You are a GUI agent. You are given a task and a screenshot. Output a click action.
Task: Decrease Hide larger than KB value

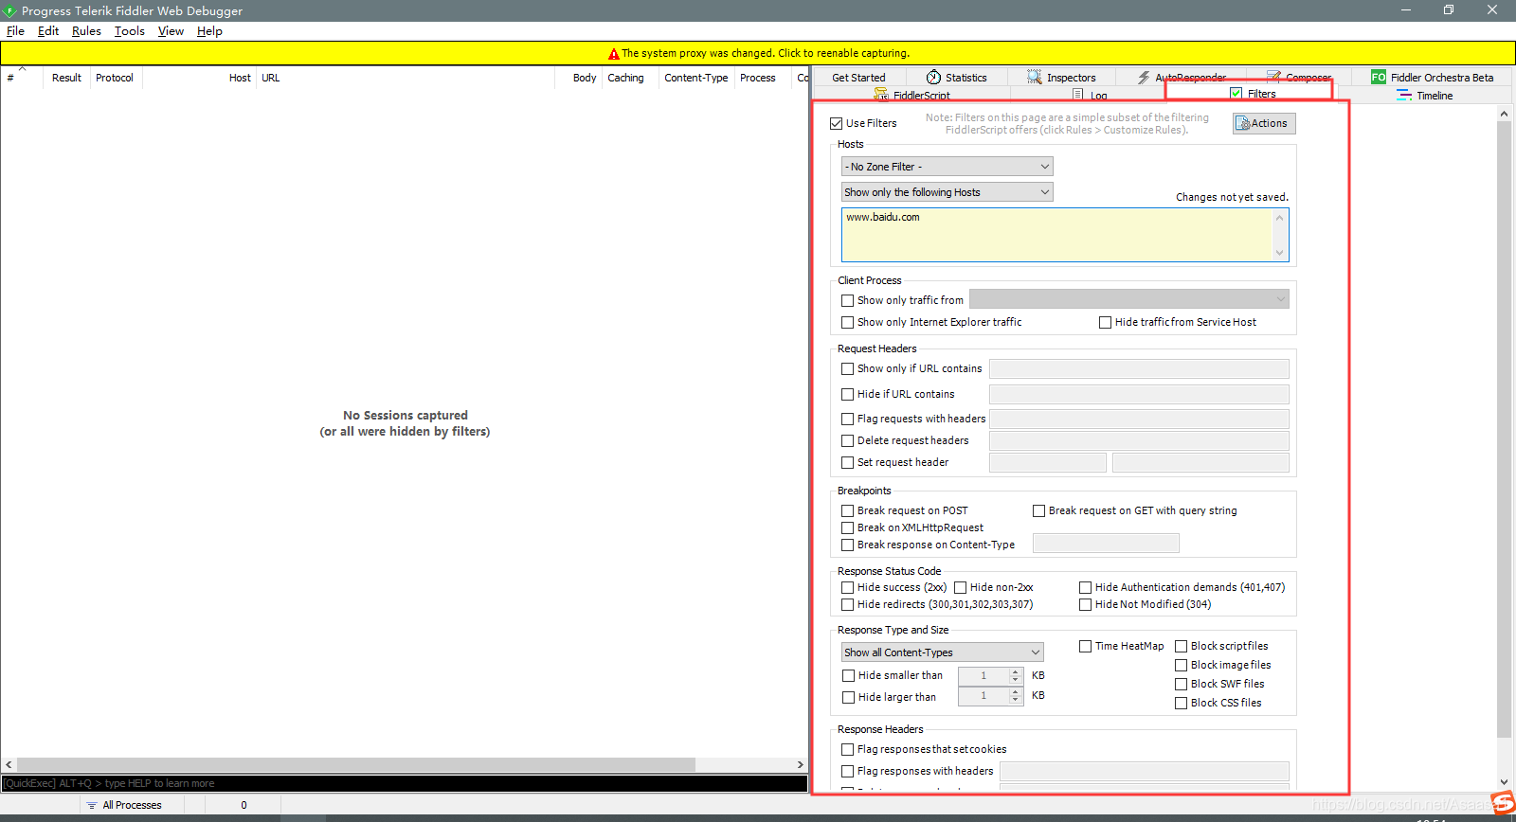[x=1016, y=701]
